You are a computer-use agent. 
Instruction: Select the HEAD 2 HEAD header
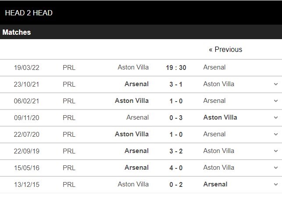(x=29, y=13)
